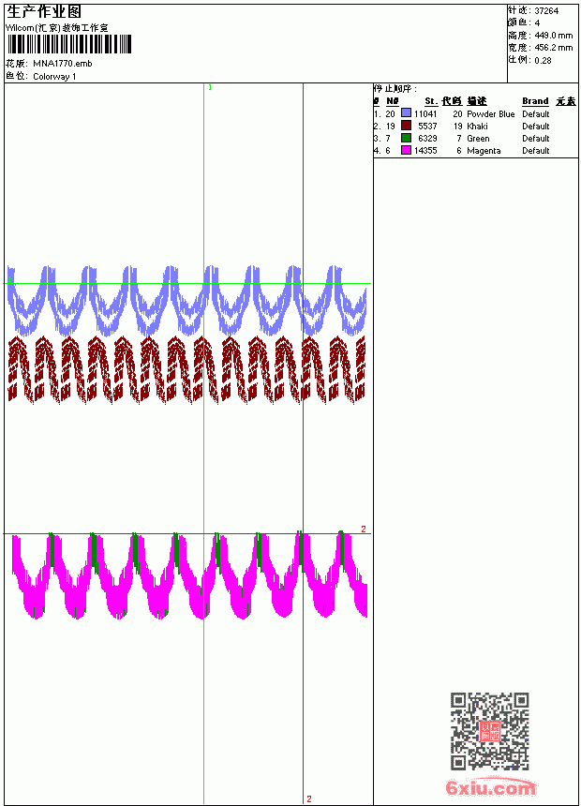Viewport: 581px width, 806px height.
Task: Click the red marker number 2 at bottom
Action: tap(309, 799)
